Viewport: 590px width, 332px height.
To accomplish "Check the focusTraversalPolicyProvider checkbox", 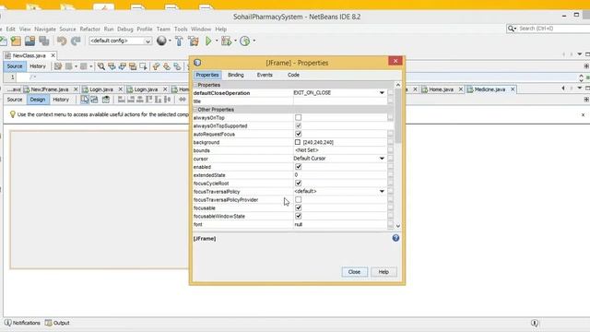I will 299,199.
